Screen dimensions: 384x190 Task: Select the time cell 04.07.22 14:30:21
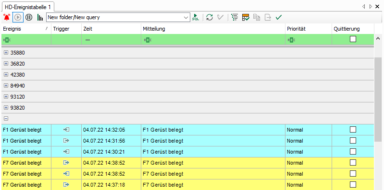coord(111,152)
